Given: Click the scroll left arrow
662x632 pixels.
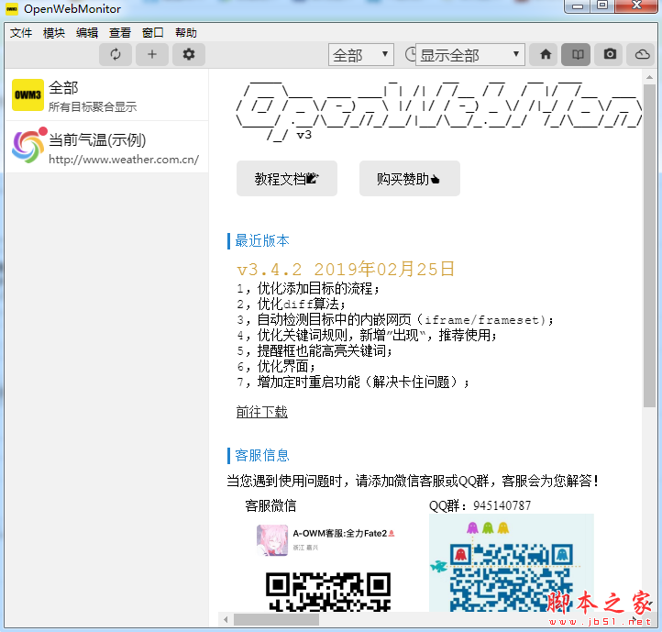Looking at the screenshot, I should (226, 620).
